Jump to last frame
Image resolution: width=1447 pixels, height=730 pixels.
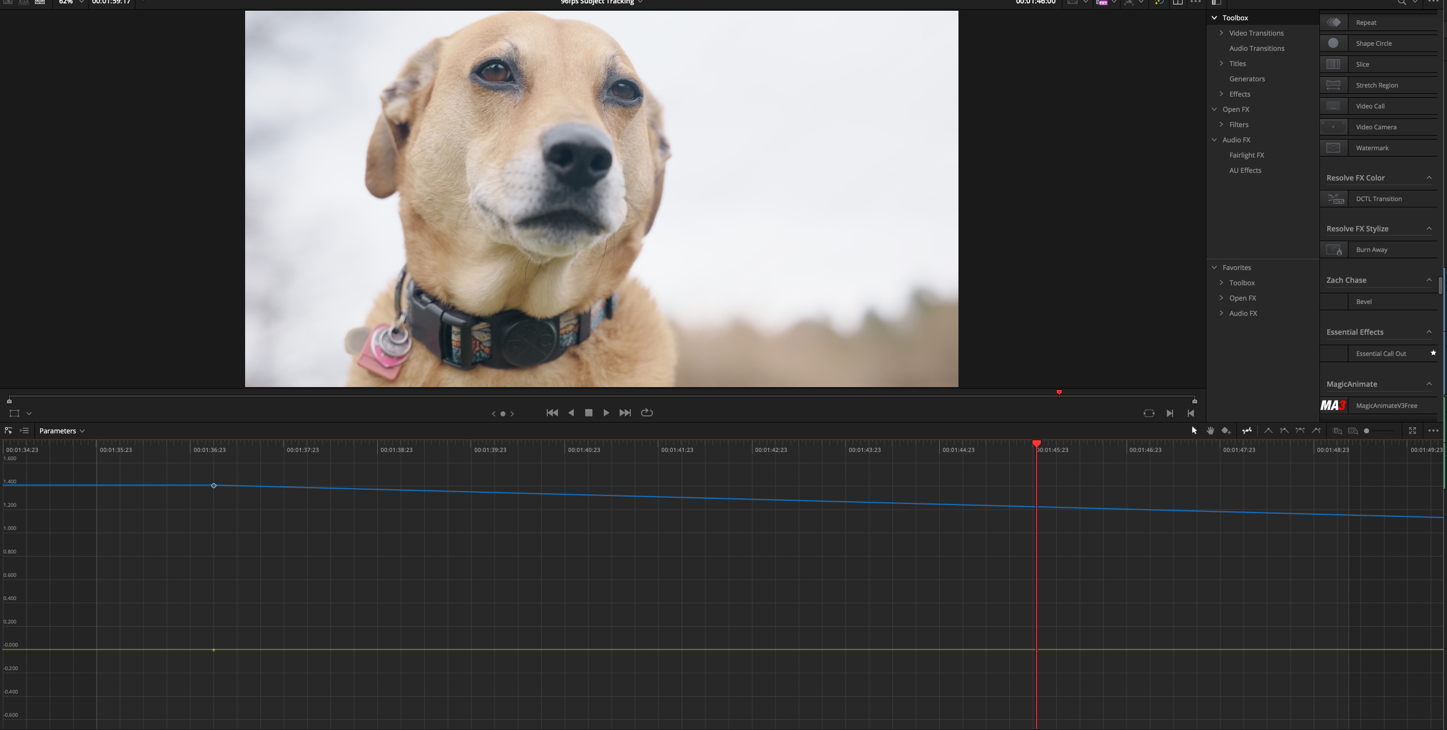pyautogui.click(x=625, y=413)
